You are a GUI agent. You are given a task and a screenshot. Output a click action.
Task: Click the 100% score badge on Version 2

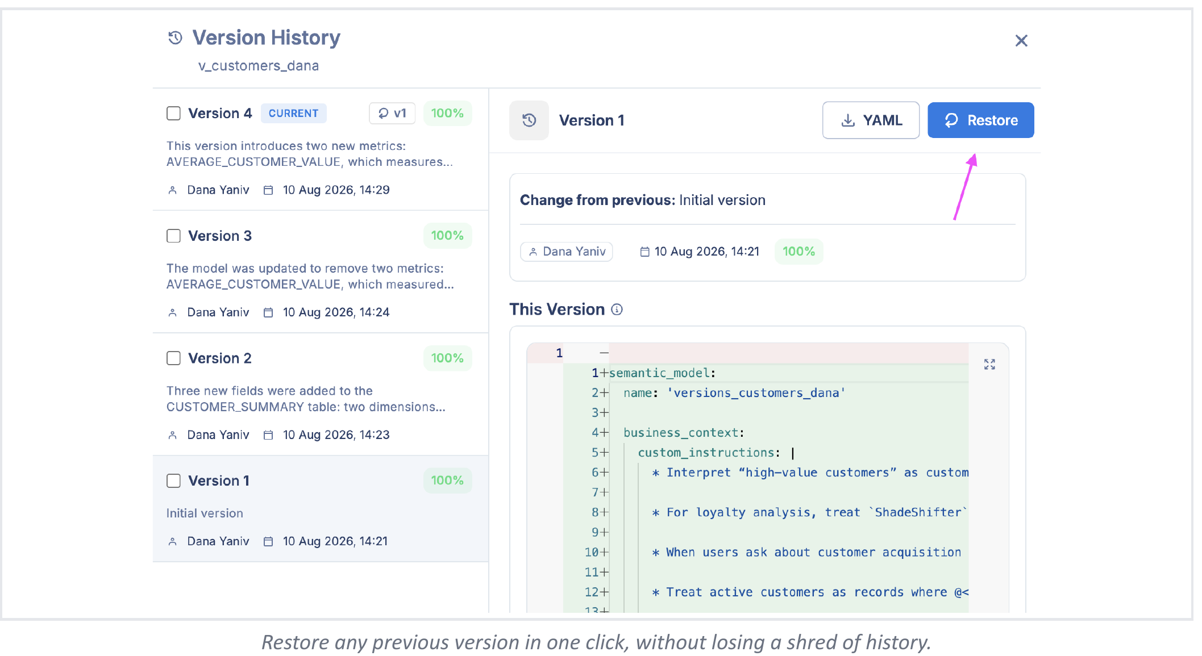tap(447, 358)
